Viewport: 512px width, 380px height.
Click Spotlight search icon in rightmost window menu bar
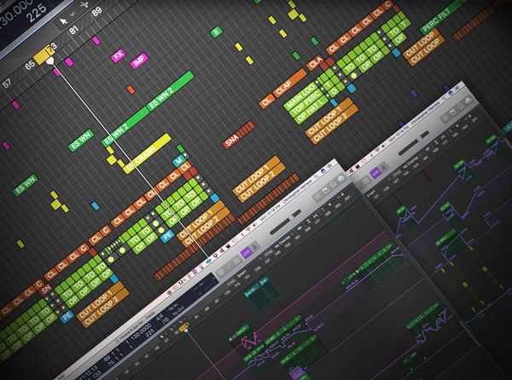coord(444,99)
